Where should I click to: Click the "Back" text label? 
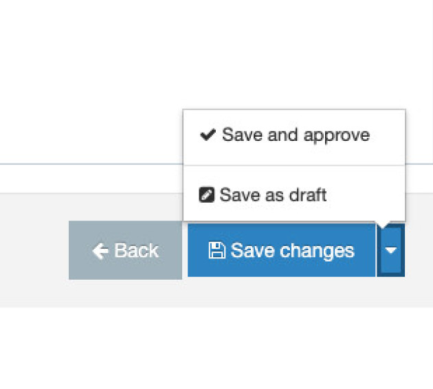(x=136, y=251)
